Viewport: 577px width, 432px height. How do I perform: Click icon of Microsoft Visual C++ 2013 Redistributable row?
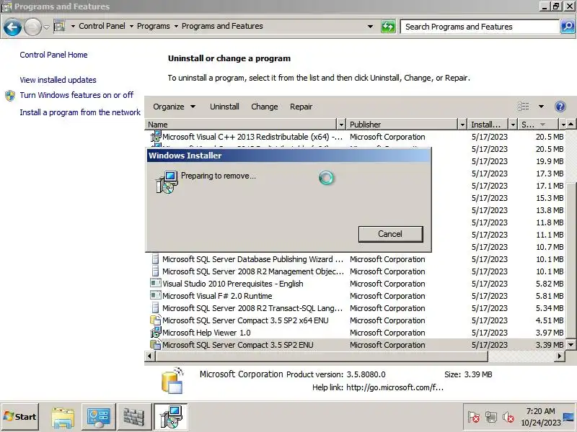pos(156,136)
